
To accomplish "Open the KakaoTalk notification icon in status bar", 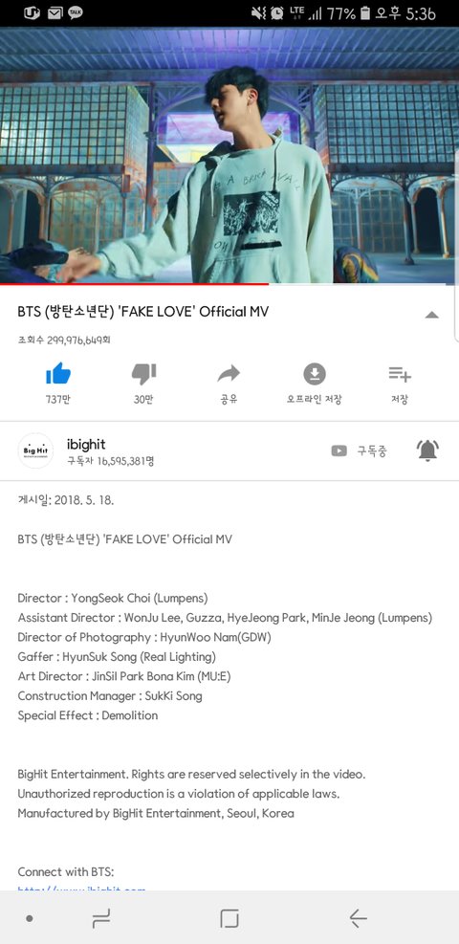I will pyautogui.click(x=76, y=12).
